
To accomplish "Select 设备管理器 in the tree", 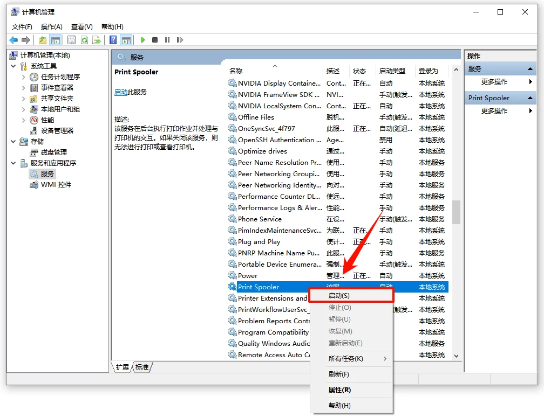I will [57, 131].
